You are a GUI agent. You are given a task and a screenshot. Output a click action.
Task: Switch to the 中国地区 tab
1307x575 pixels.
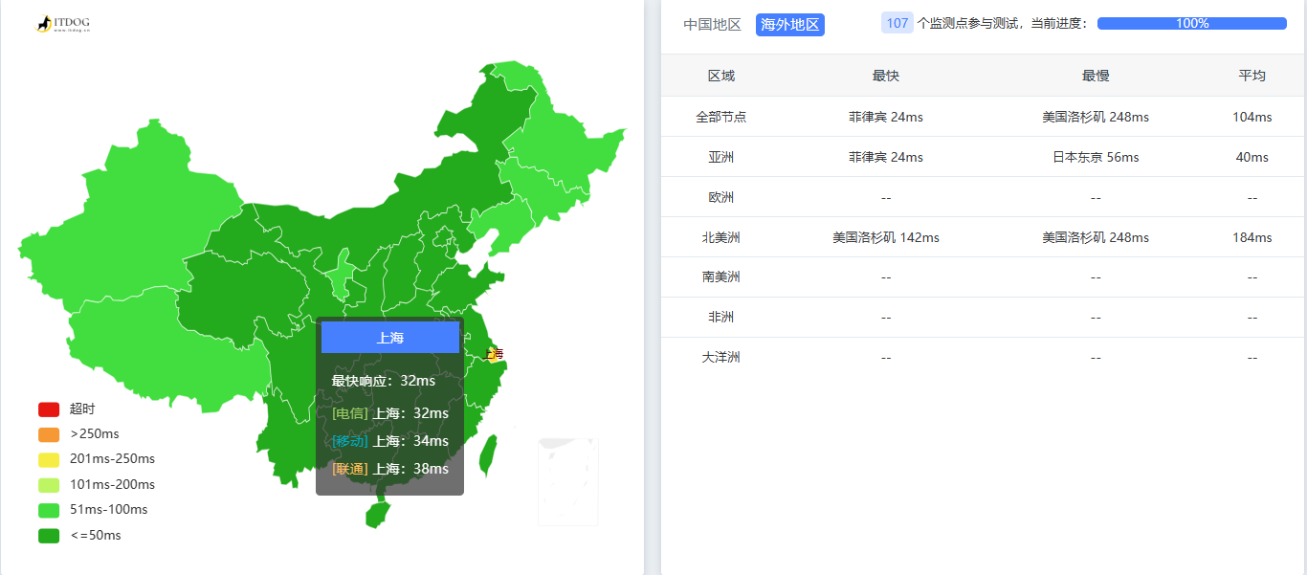pos(712,25)
